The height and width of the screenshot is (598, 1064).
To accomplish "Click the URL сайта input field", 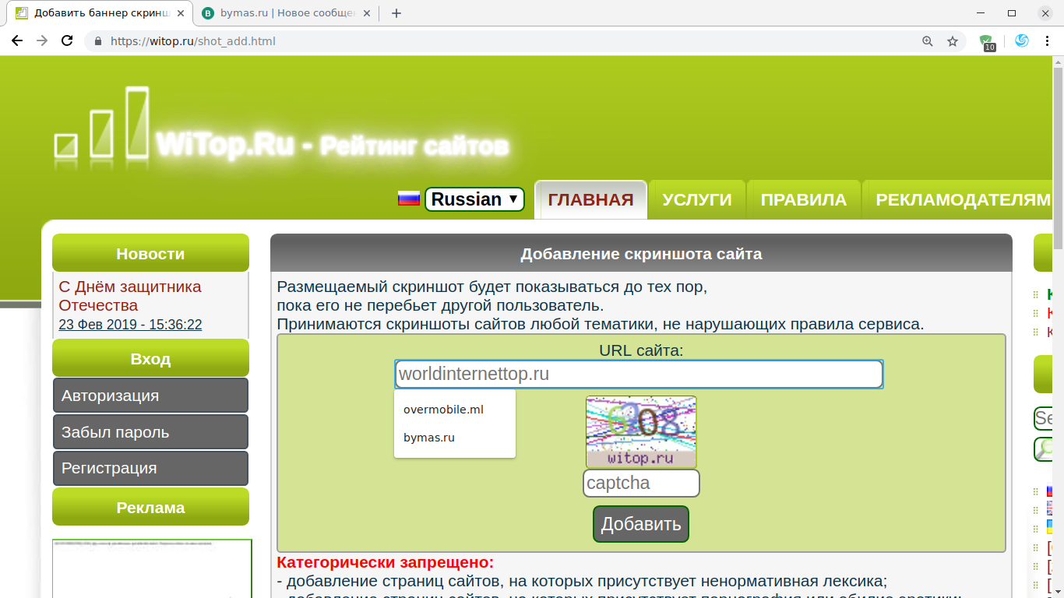I will tap(639, 374).
